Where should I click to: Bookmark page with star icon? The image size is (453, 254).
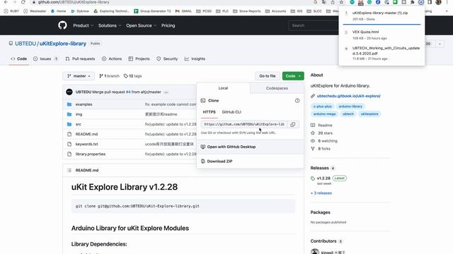[341, 2]
